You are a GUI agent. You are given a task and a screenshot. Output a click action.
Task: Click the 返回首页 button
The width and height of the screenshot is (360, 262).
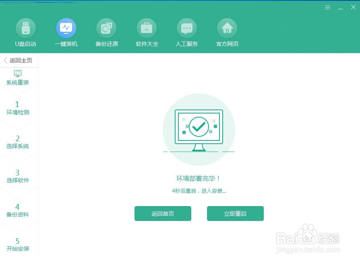163,214
